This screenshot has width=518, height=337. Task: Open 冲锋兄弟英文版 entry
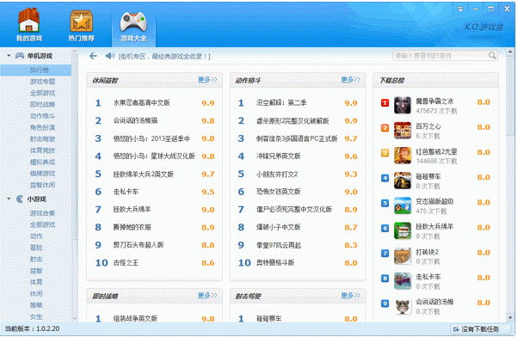(x=278, y=156)
